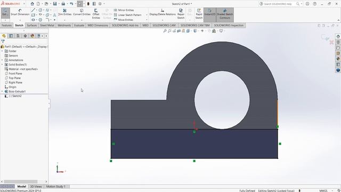Open the Move Entities dropdown arrow
Viewport: 341px width, 192px height.
click(x=147, y=20)
